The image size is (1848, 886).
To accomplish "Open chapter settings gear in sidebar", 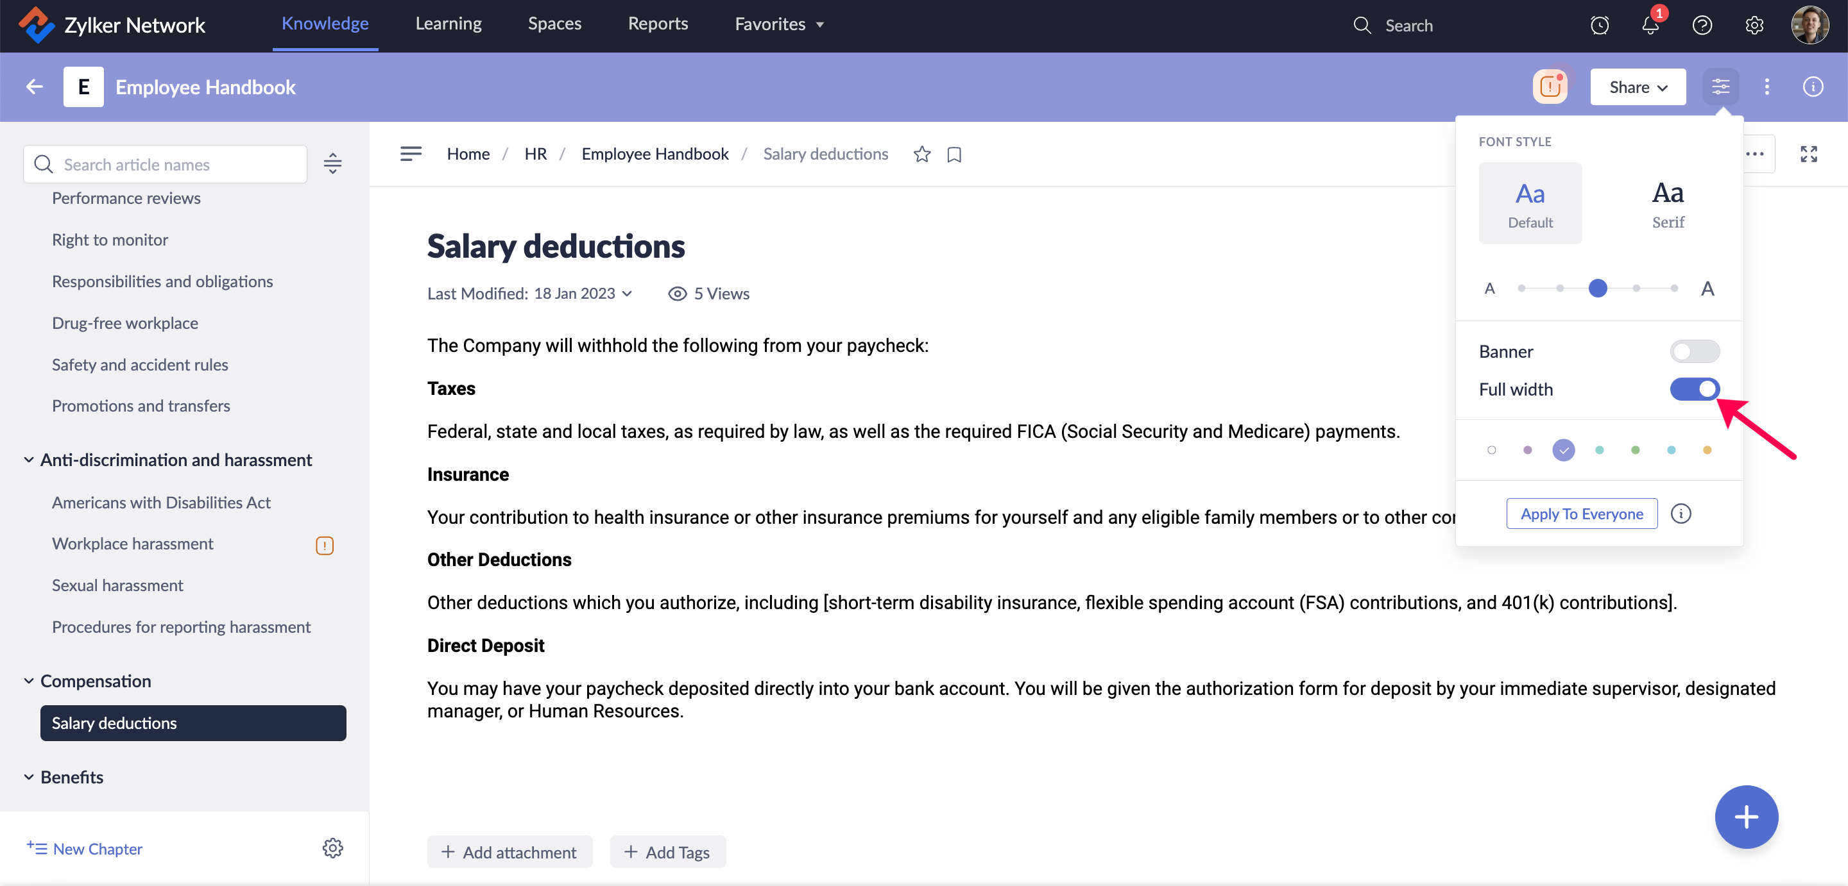I will point(332,848).
